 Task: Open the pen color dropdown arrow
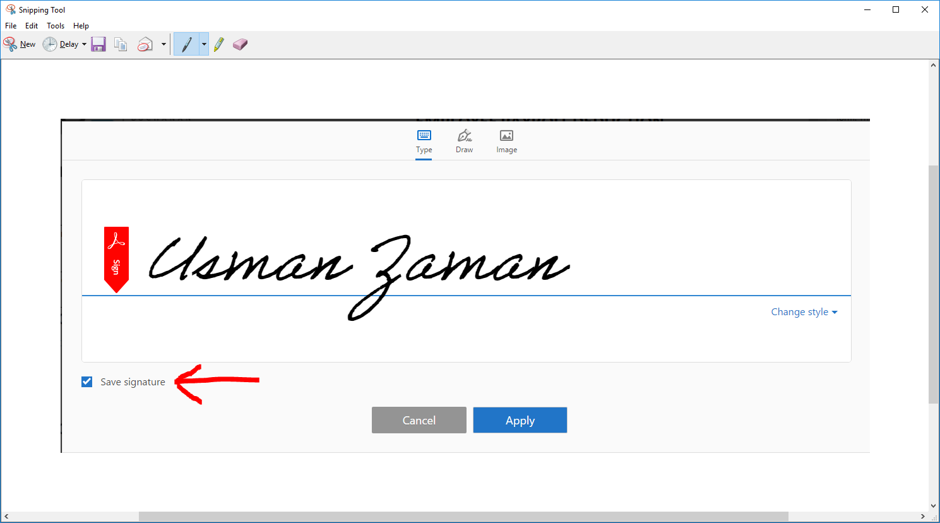tap(203, 44)
